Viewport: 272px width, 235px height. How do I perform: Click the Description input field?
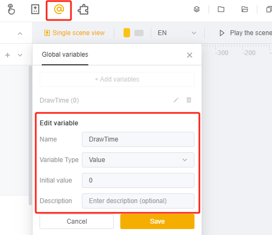click(x=138, y=201)
